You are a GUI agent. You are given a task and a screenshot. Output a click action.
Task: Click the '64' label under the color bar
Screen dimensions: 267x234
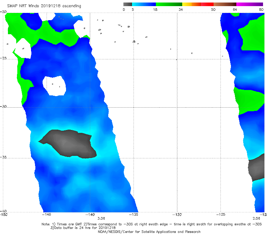(x=235, y=9)
